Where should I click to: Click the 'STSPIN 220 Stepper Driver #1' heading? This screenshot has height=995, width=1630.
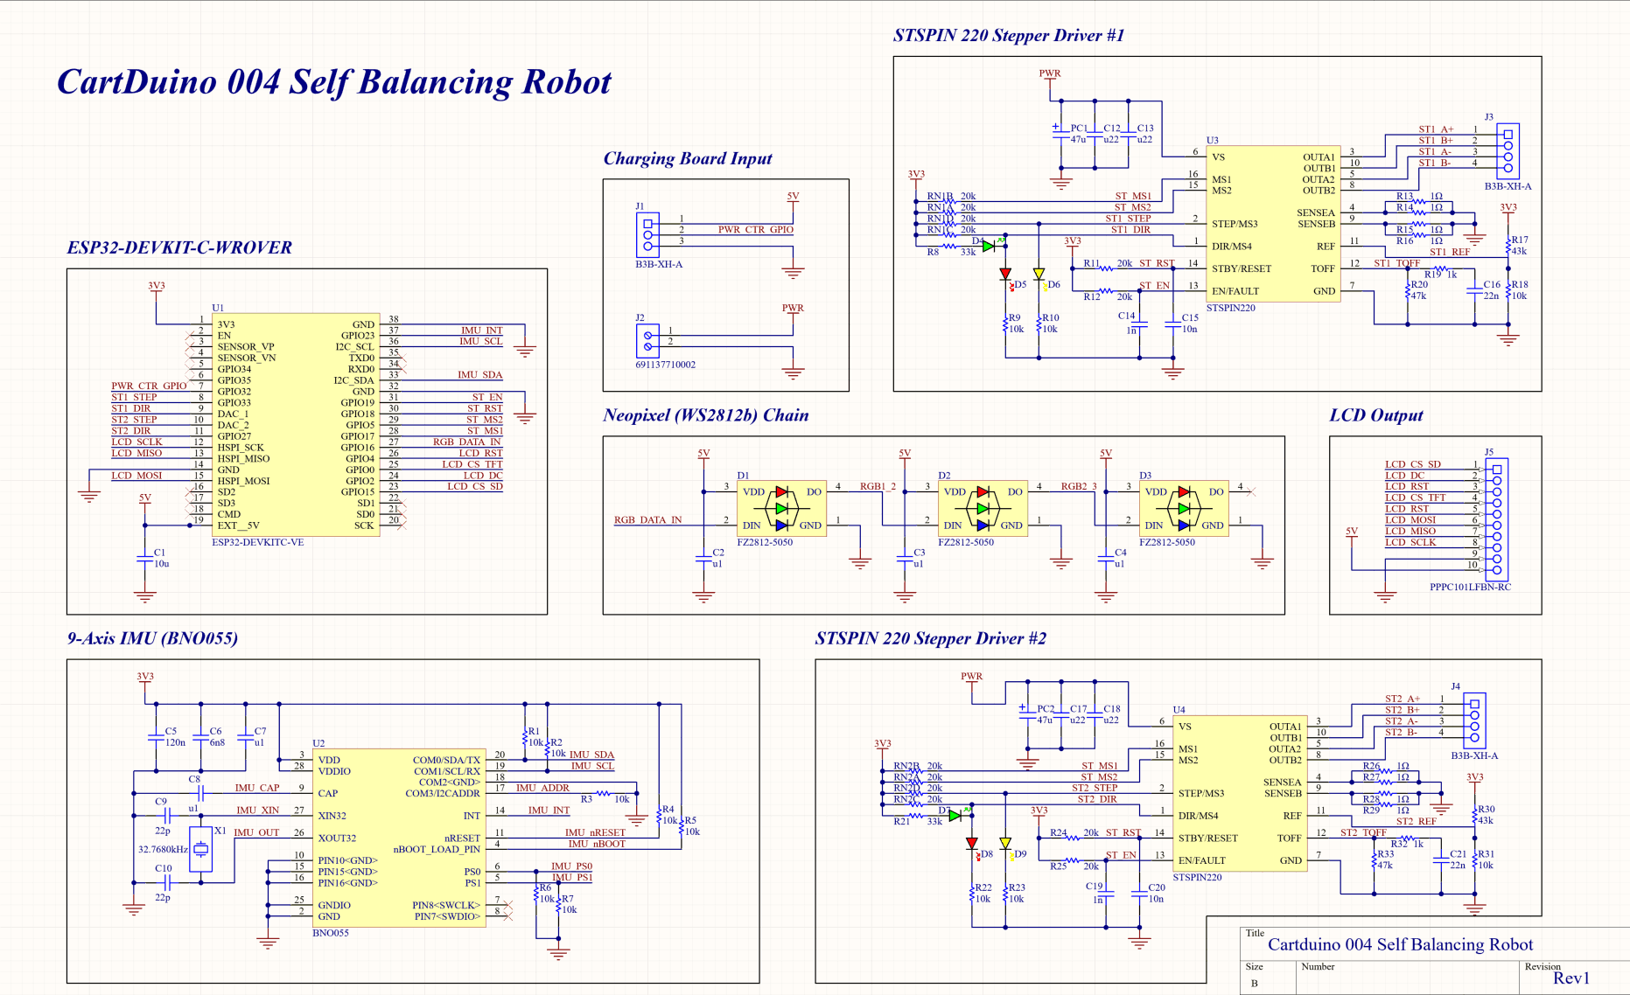pos(1009,36)
